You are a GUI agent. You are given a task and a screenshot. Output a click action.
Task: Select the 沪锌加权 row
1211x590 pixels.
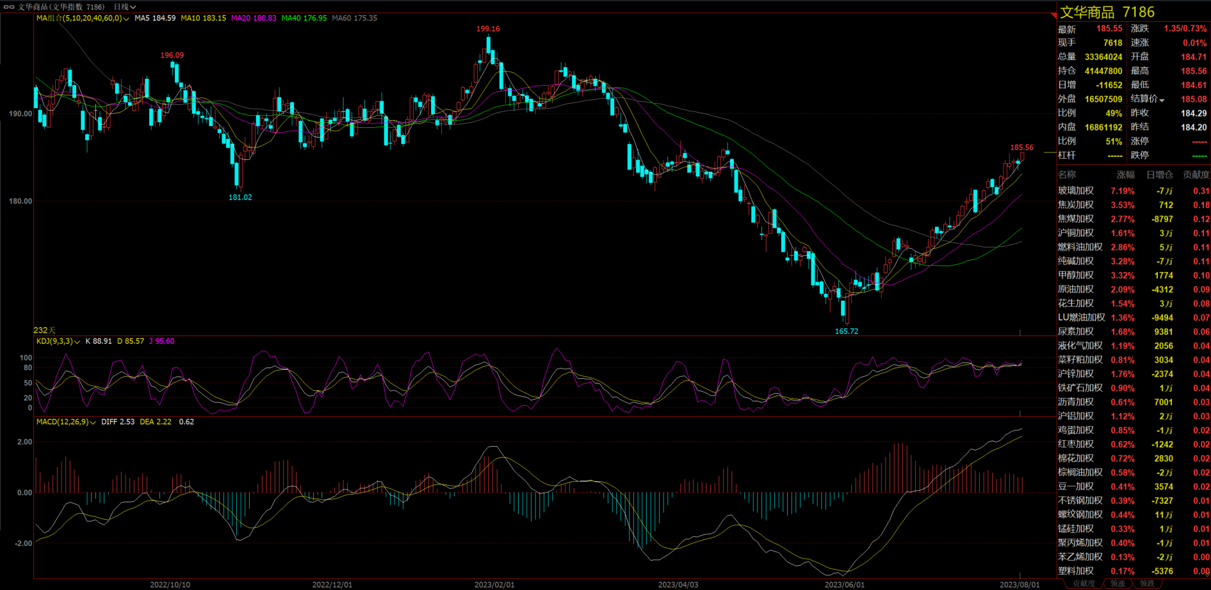(x=1134, y=374)
